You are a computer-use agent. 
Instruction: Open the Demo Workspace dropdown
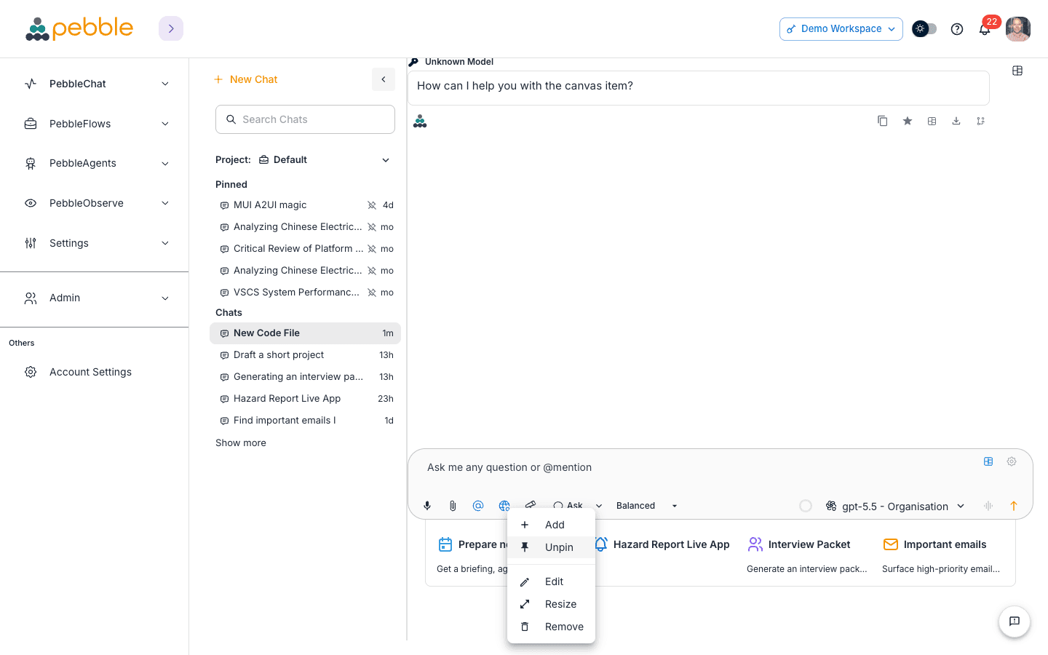pyautogui.click(x=841, y=29)
